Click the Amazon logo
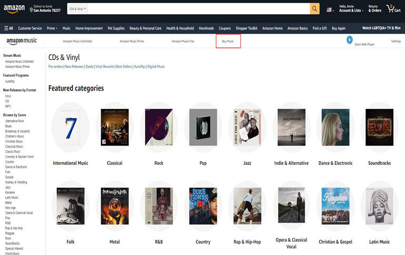This screenshot has height=255, width=405. click(x=14, y=9)
